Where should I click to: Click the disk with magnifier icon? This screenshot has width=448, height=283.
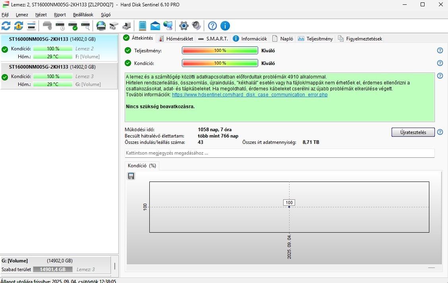pos(85,26)
